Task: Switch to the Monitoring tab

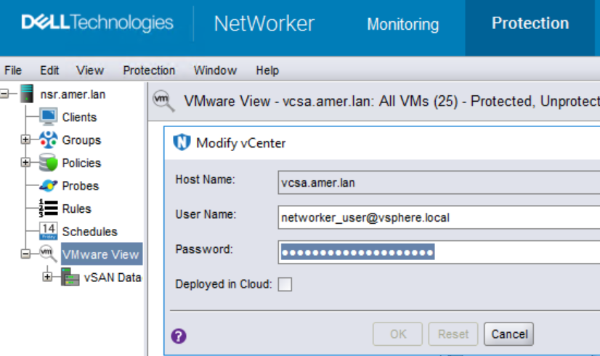Action: (403, 25)
